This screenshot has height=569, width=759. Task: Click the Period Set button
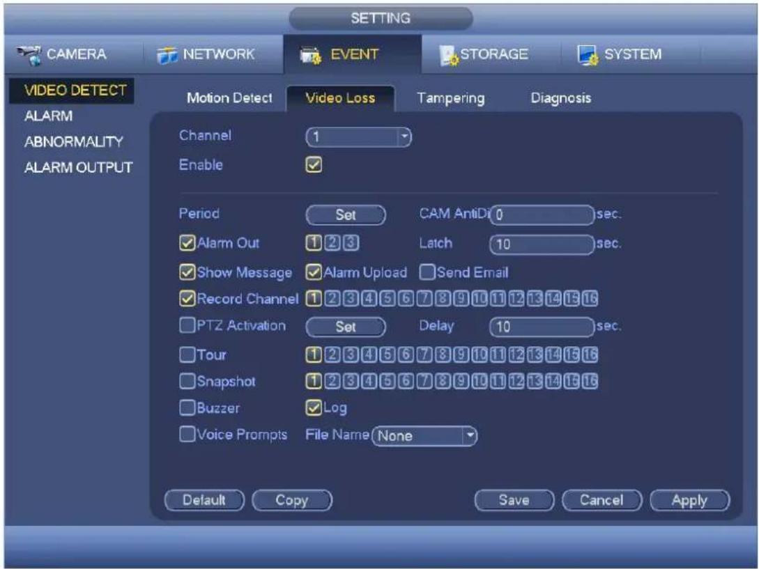pos(346,215)
